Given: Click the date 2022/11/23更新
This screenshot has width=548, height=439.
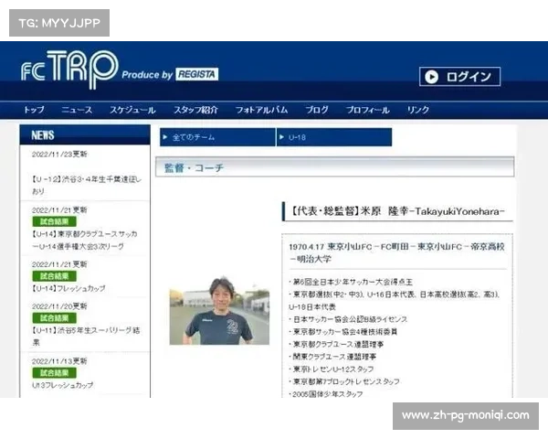Looking at the screenshot, I should click(59, 154).
